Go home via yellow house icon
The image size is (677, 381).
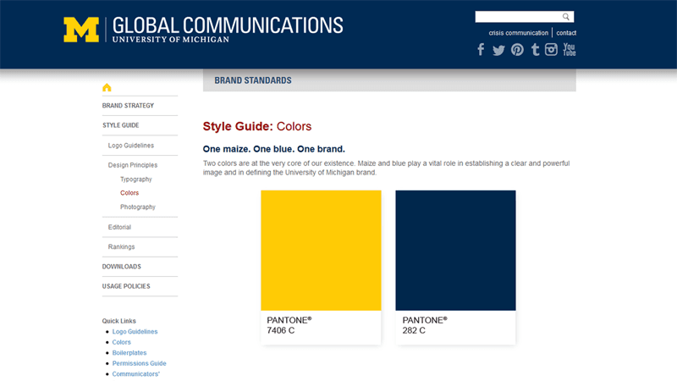tap(107, 87)
